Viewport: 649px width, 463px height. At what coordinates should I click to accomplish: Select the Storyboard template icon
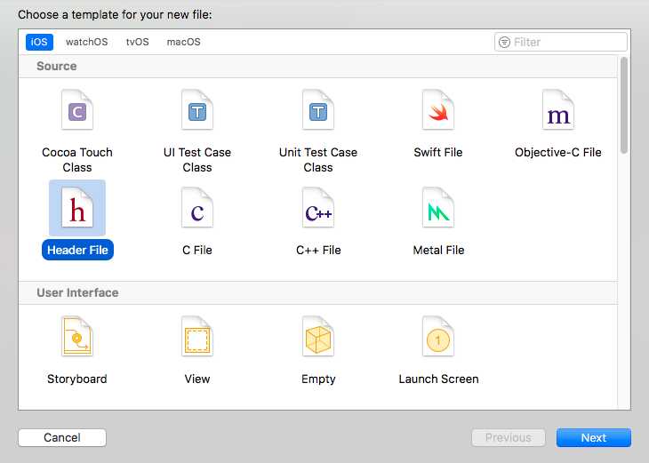[77, 337]
